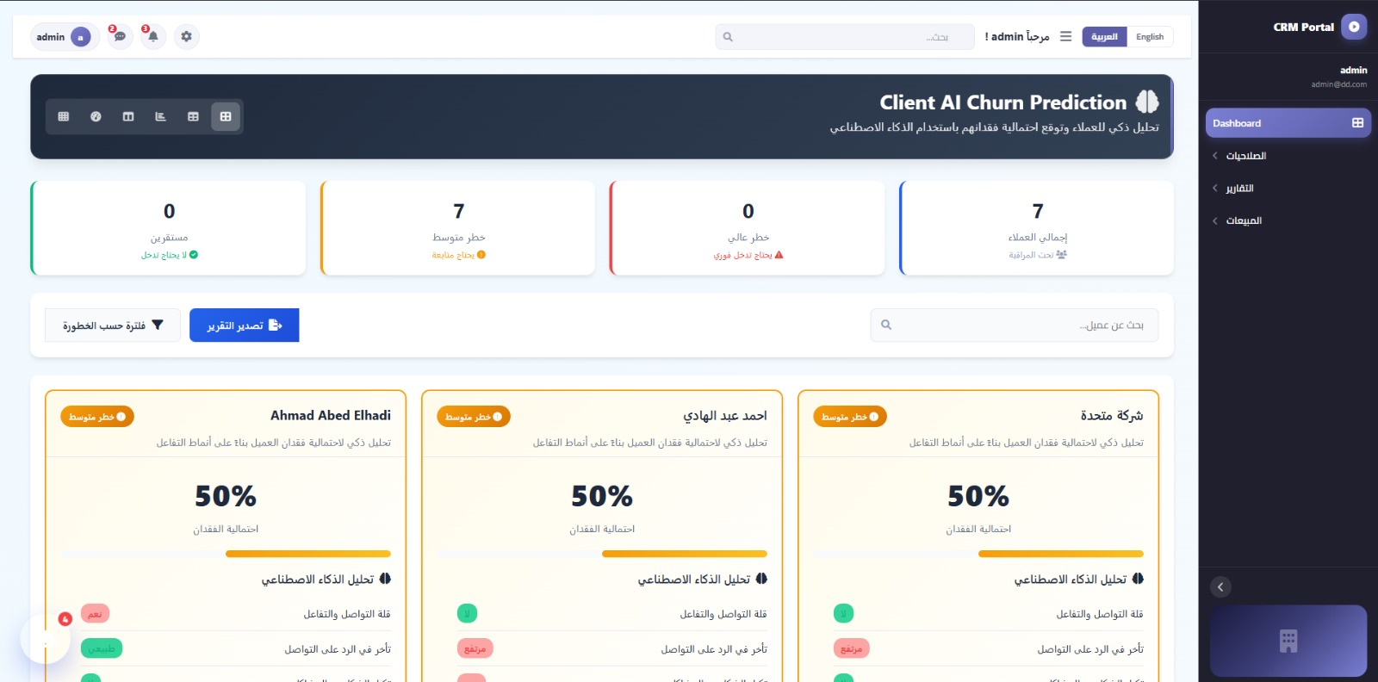Click the churn progress bar on شركة متحدة card
This screenshot has width=1378, height=682.
click(x=978, y=554)
